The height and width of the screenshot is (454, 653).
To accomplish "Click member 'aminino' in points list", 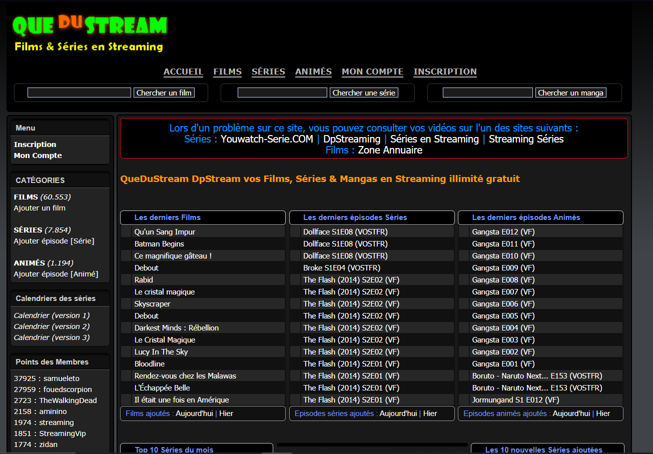I will 53,411.
